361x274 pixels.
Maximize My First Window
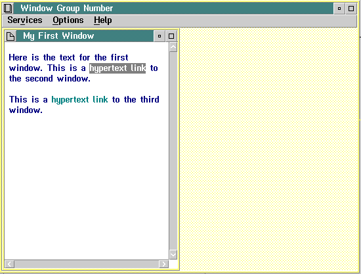[171, 36]
